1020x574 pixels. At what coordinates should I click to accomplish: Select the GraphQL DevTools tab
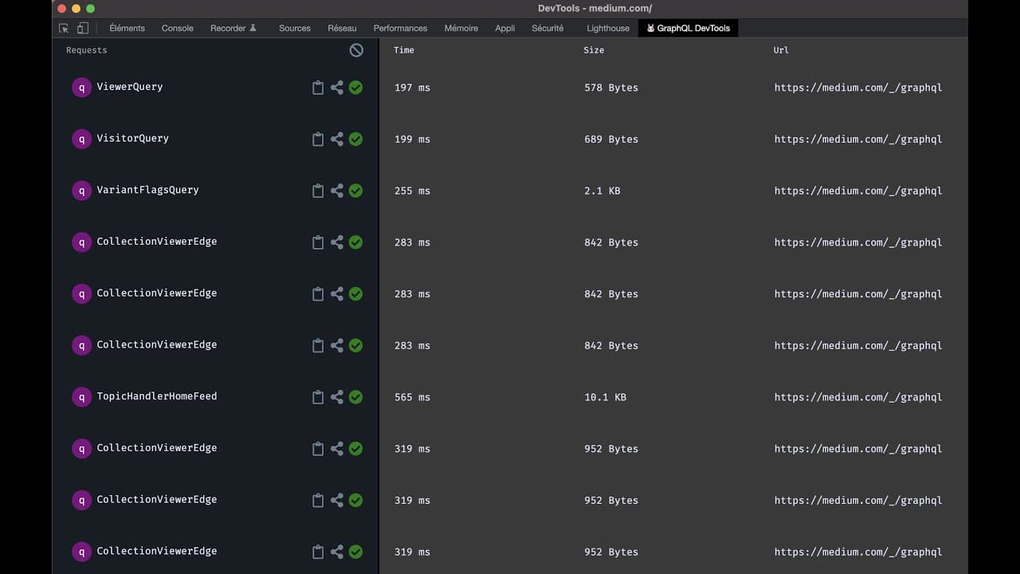point(688,28)
